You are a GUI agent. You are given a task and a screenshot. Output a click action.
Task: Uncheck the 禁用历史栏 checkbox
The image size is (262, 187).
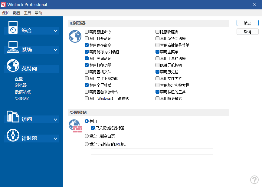click(157, 72)
